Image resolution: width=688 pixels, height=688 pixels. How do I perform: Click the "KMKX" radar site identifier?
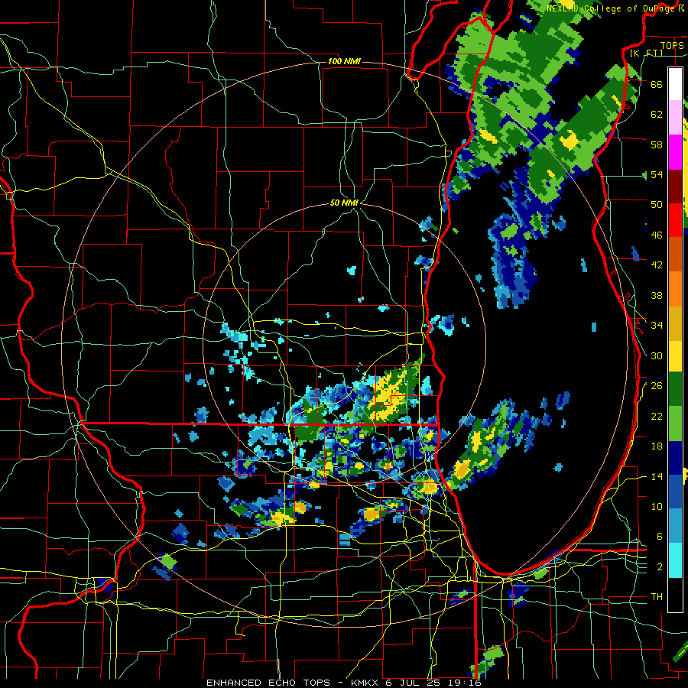[364, 683]
